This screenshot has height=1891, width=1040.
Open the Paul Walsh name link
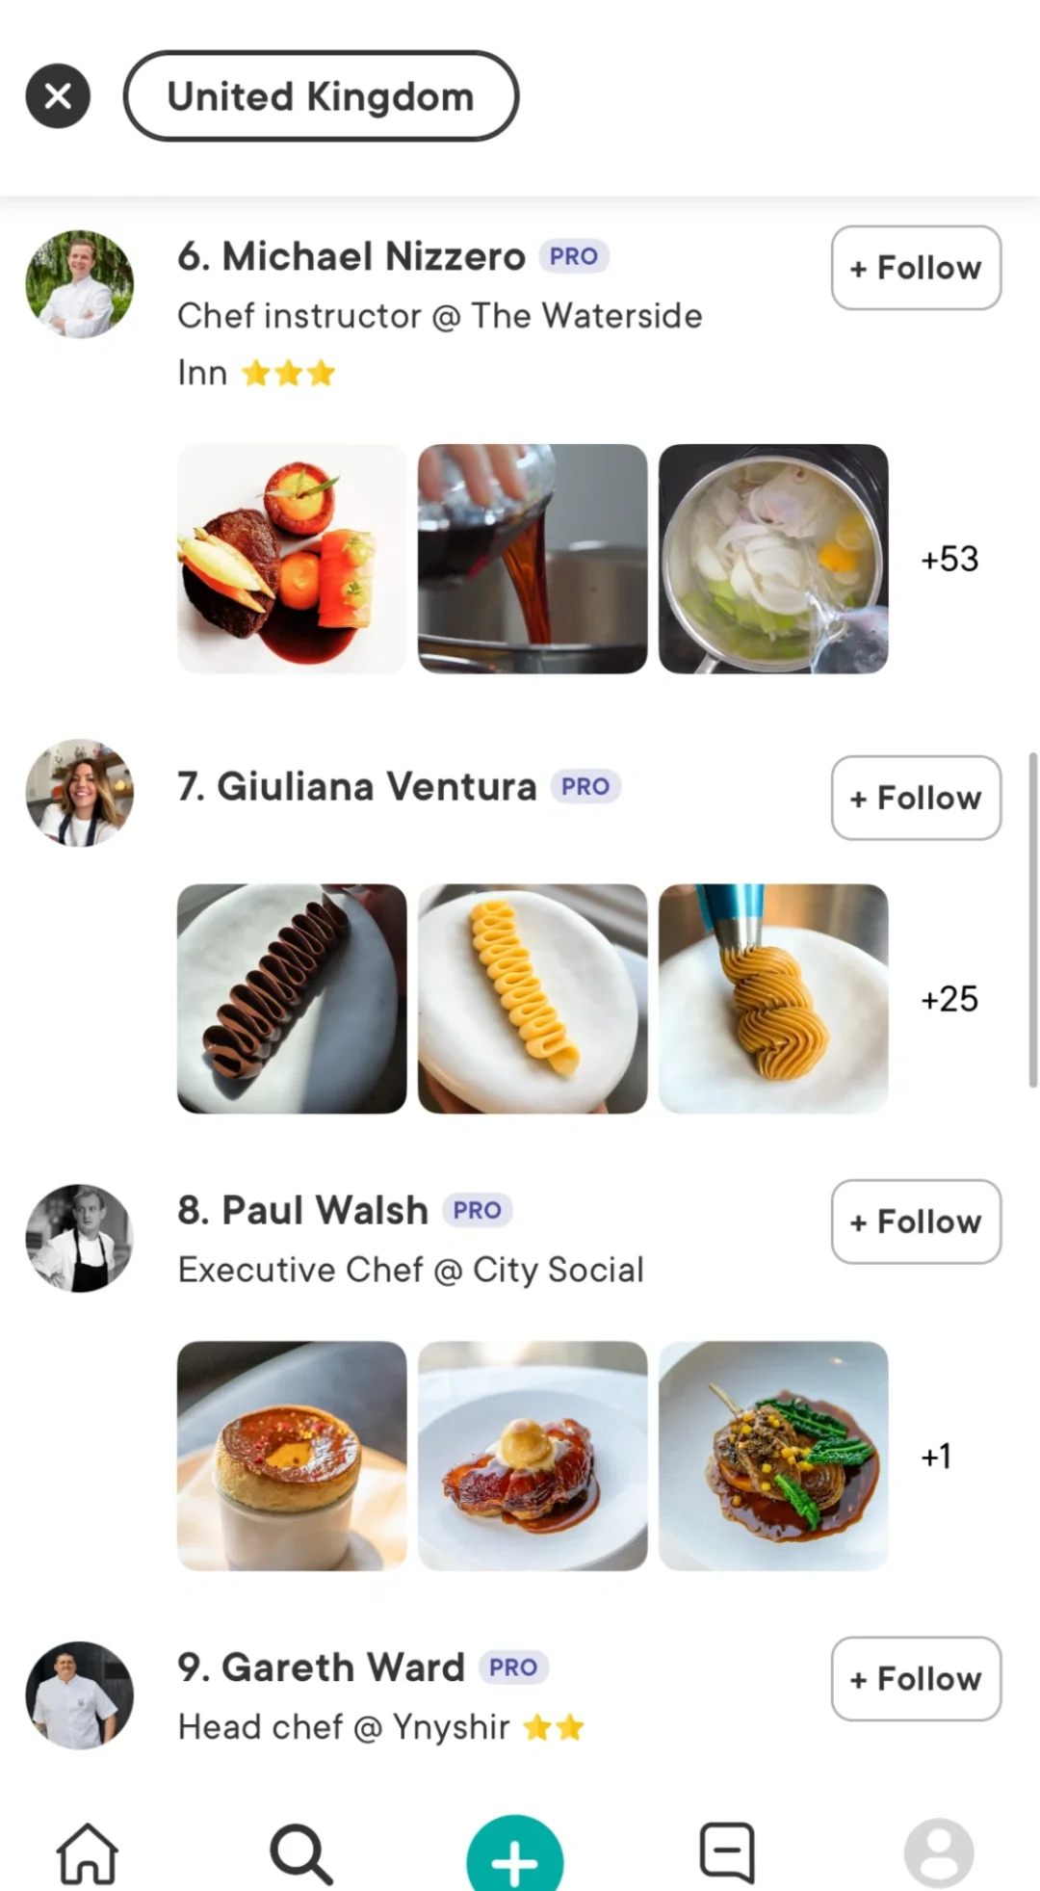(302, 1210)
